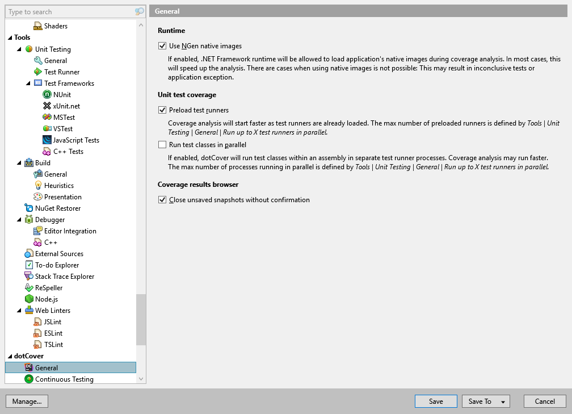Uncheck Use NGen native images
The height and width of the screenshot is (414, 572).
coord(162,45)
